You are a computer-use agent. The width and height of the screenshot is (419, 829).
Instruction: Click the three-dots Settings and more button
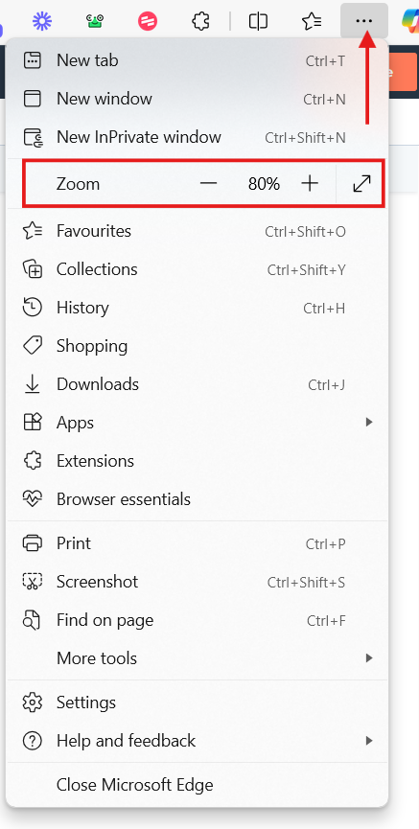364,21
